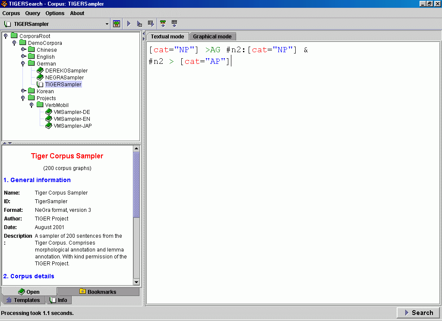Click 'Processing took 1.1 seconds.' status text
This screenshot has height=321, width=442.
37,313
